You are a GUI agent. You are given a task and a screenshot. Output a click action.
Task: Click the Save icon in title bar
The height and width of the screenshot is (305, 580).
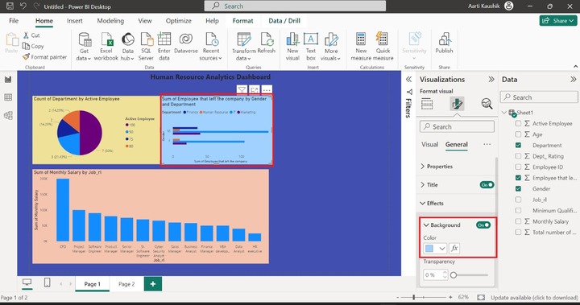click(10, 6)
